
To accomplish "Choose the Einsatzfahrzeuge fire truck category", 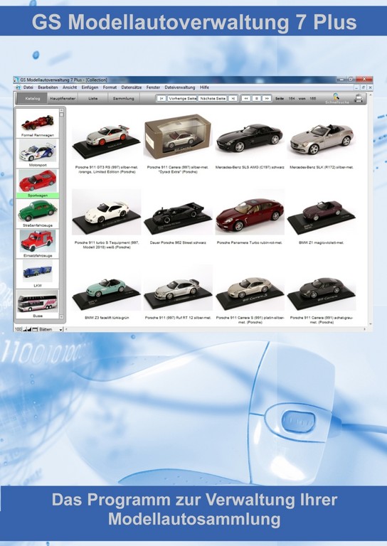I will point(37,244).
